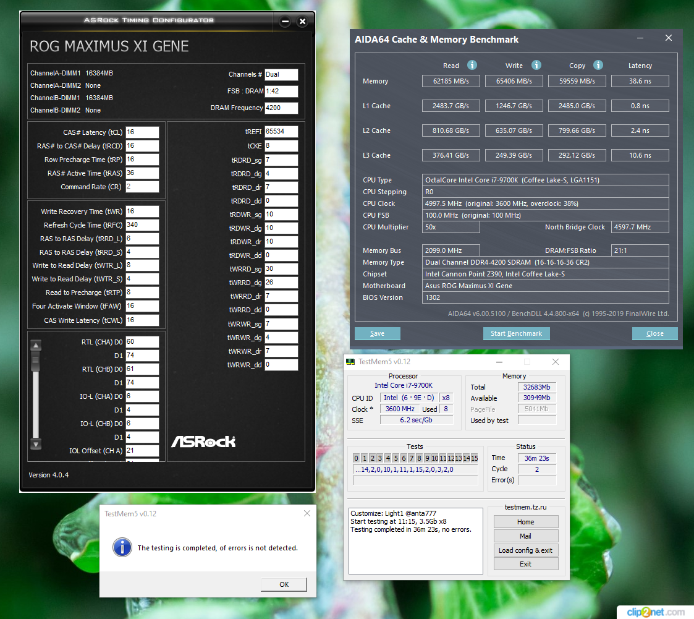Click the Row Precharge Time (tRP) field
The image size is (694, 619).
click(142, 160)
